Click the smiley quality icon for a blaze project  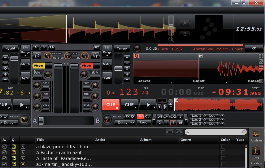pyautogui.click(x=14, y=147)
